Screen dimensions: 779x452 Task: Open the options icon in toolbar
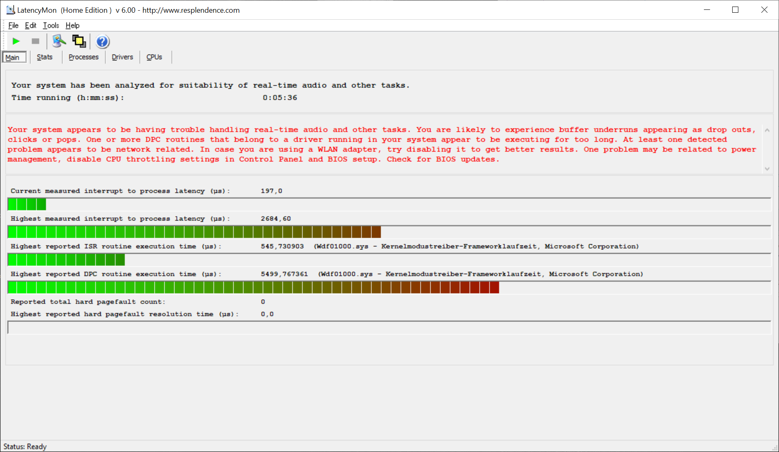59,41
